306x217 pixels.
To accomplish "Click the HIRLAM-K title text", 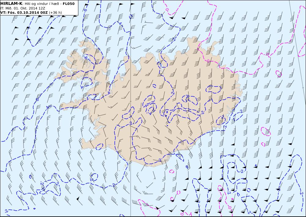I will (12, 4).
